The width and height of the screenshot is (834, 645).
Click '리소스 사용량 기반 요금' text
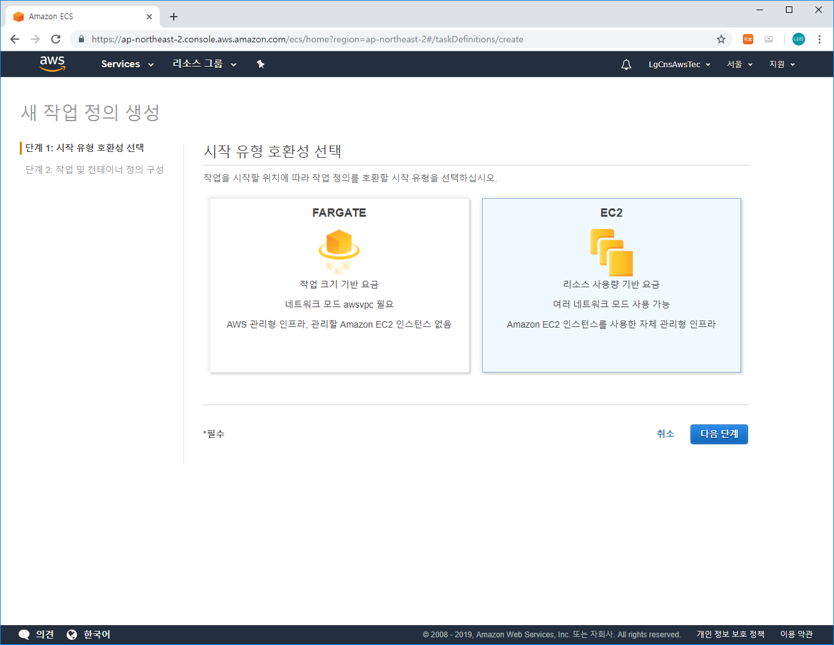612,285
